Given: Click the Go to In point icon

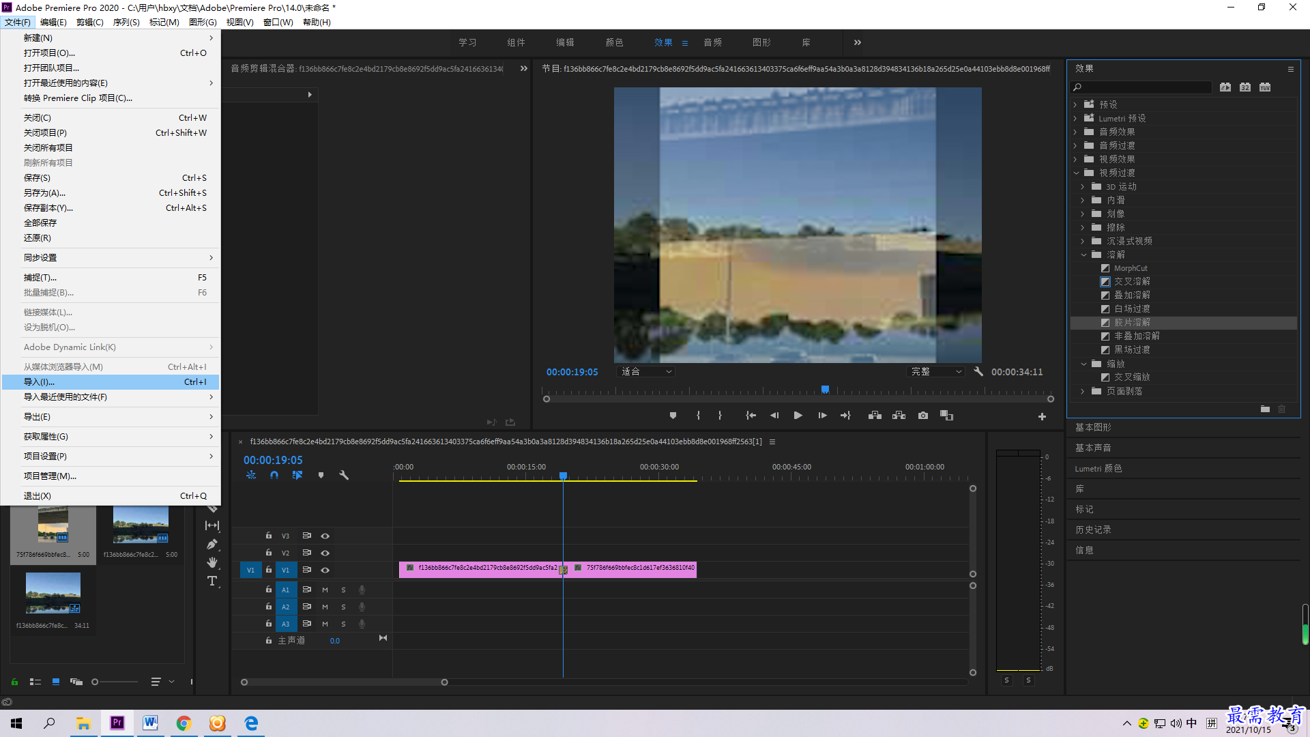Looking at the screenshot, I should [x=751, y=416].
